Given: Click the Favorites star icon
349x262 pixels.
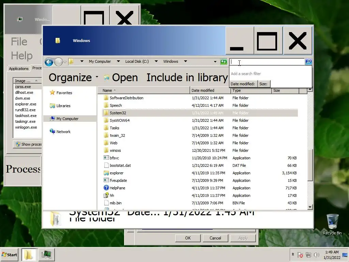Looking at the screenshot, I should tap(52, 92).
